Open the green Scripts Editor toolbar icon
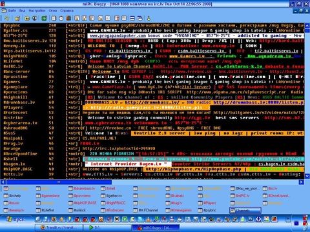Screen dimensions: 310x232 pyautogui.click(x=44, y=18)
